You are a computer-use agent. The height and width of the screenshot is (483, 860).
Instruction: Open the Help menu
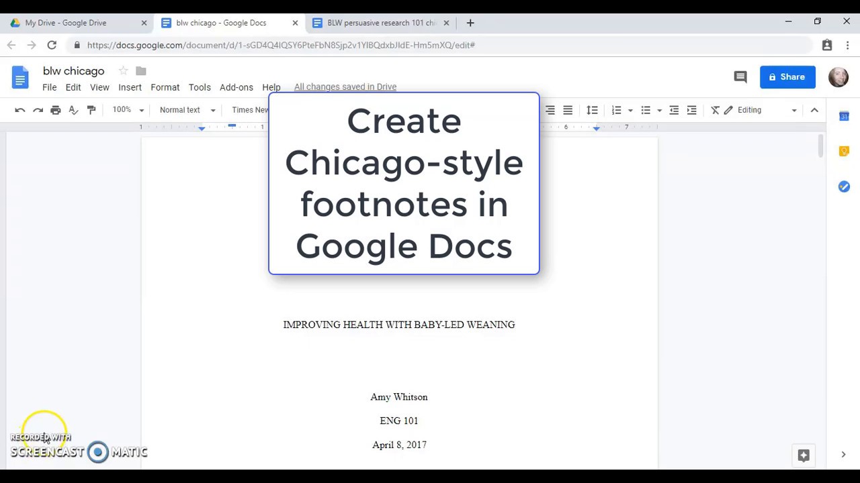pos(271,87)
